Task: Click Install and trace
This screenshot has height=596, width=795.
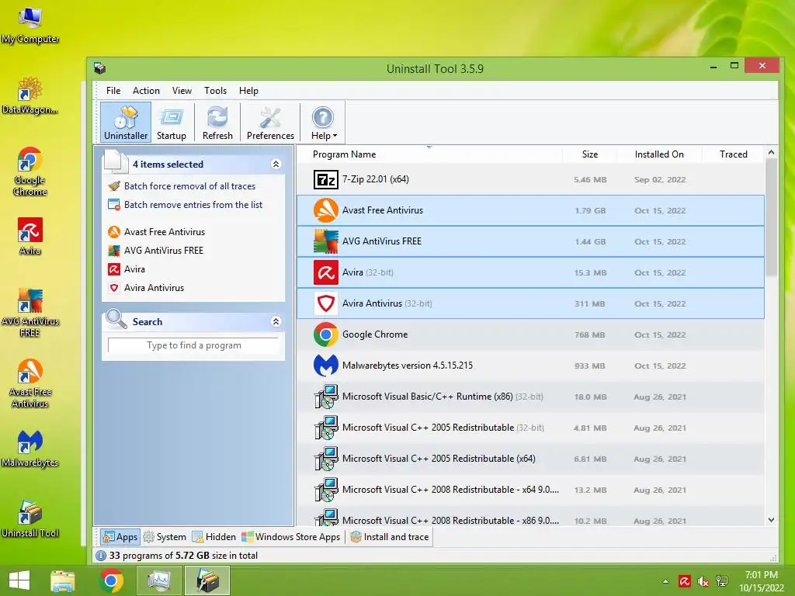Action: click(x=390, y=537)
